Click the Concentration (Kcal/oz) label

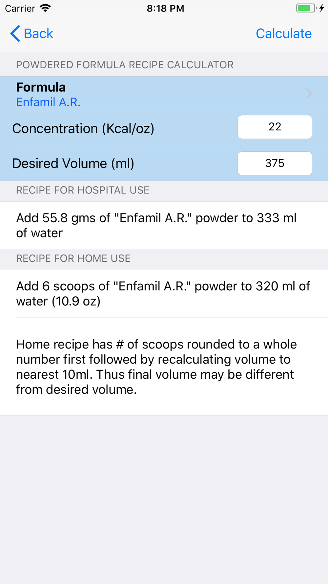83,128
